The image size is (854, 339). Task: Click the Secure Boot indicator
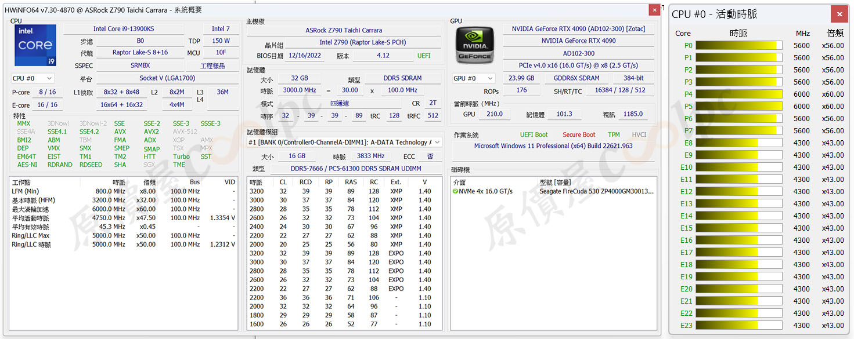(x=579, y=134)
